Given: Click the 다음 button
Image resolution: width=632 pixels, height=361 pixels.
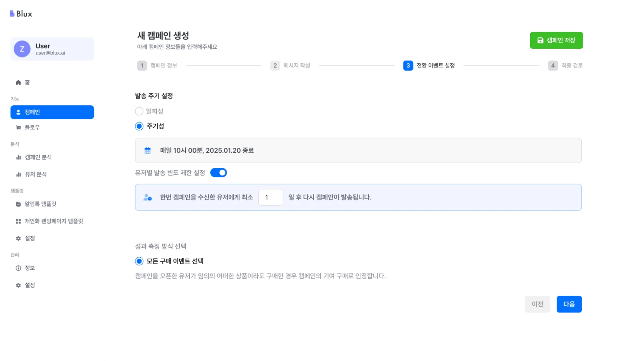Looking at the screenshot, I should pos(569,304).
